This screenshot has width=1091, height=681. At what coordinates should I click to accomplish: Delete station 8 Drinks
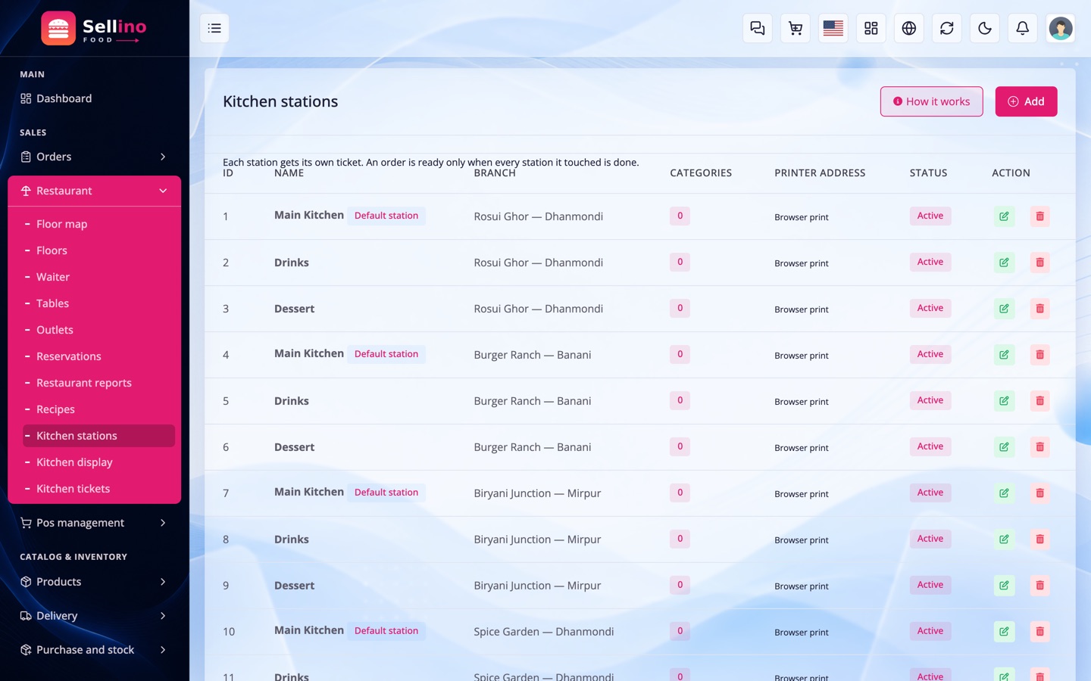click(x=1040, y=540)
